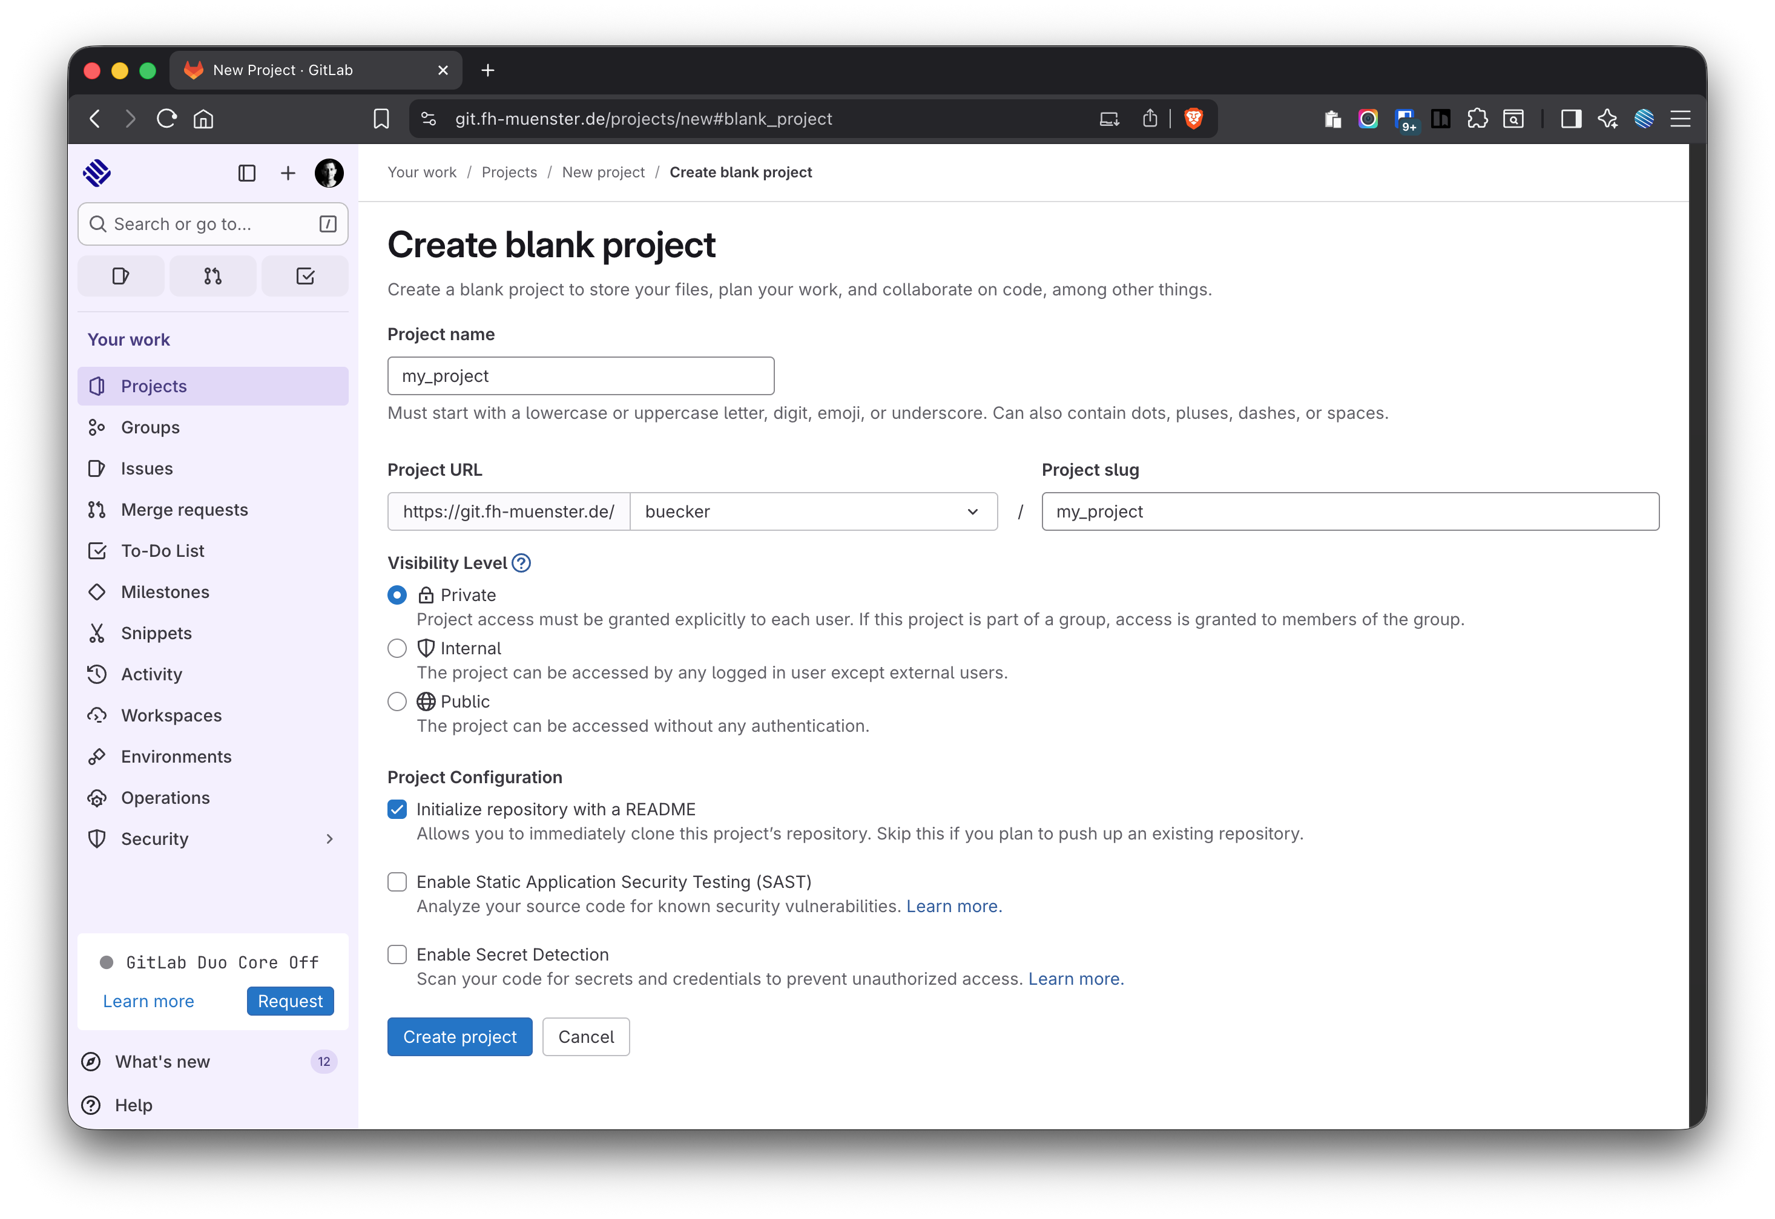Screen dimensions: 1775x1219
Task: Click the GitLab sidebar collapse icon
Action: coord(247,173)
